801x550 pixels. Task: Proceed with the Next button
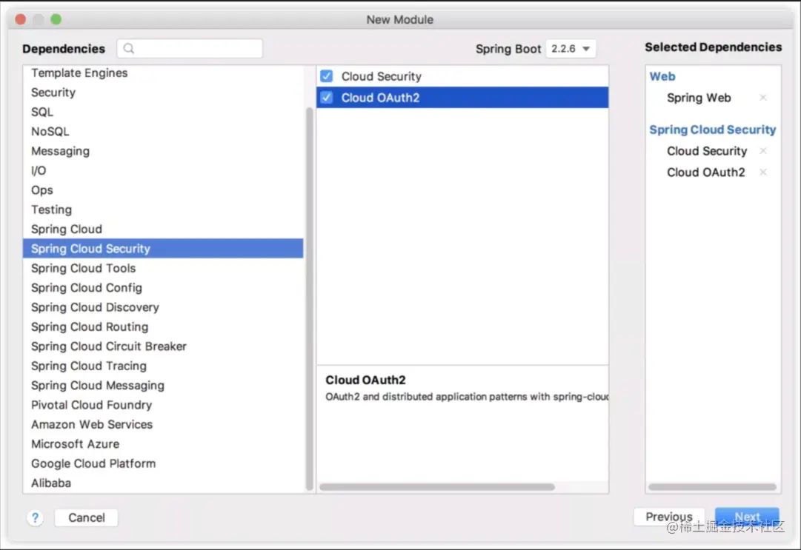point(747,517)
